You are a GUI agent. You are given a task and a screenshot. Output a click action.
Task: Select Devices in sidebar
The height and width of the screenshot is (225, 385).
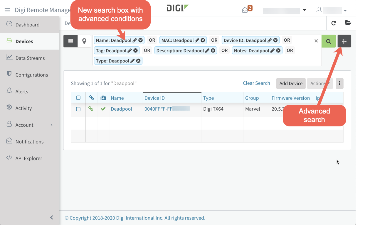pyautogui.click(x=29, y=41)
